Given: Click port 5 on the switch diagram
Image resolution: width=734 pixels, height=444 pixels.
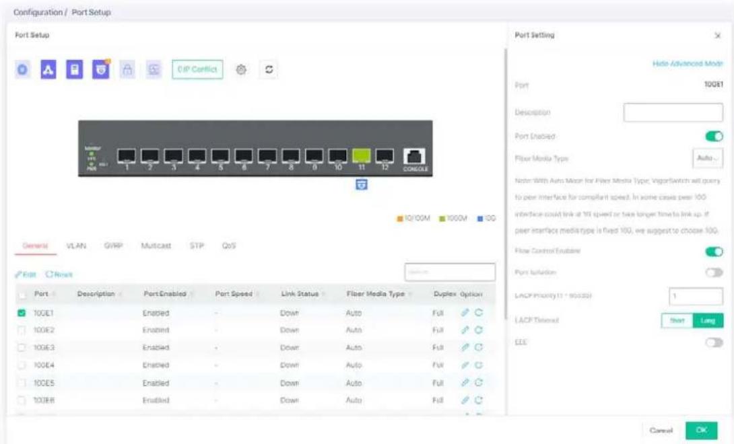Looking at the screenshot, I should coord(220,156).
